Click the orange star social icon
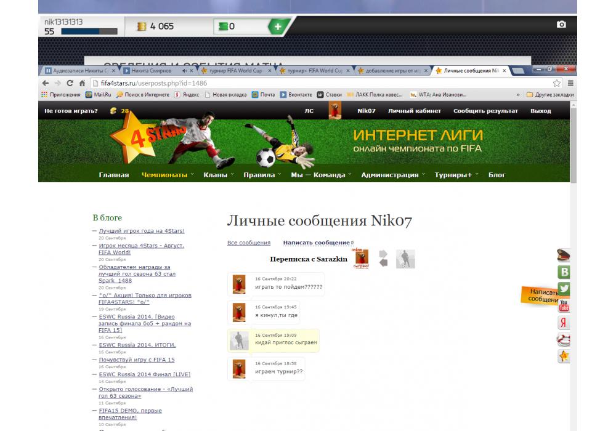The height and width of the screenshot is (431, 616). (x=564, y=356)
